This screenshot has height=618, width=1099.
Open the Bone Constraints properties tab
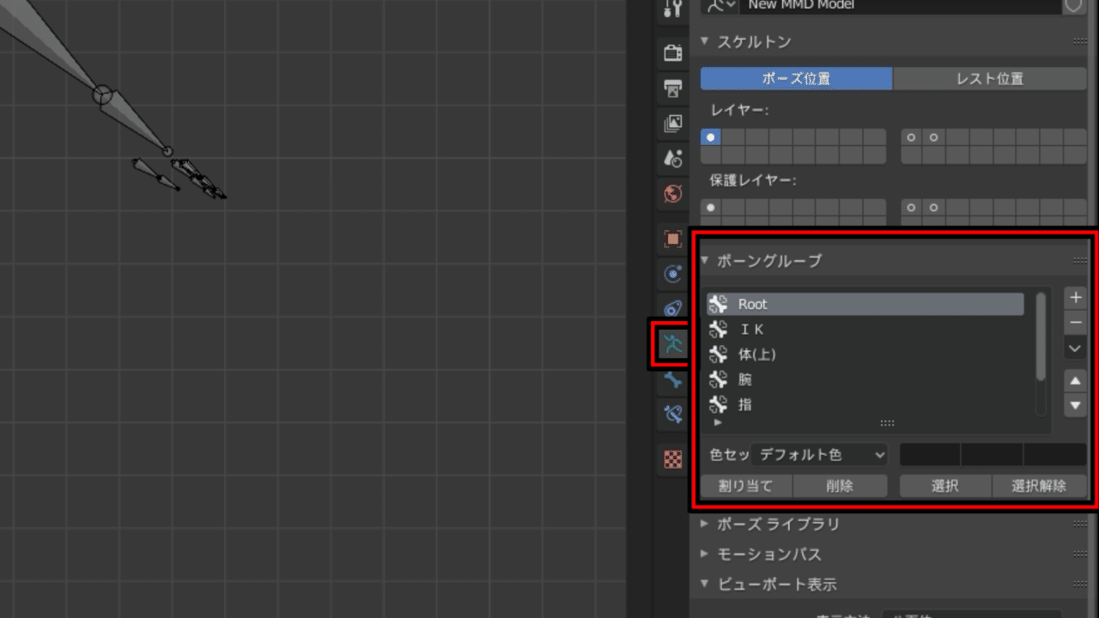coord(673,415)
